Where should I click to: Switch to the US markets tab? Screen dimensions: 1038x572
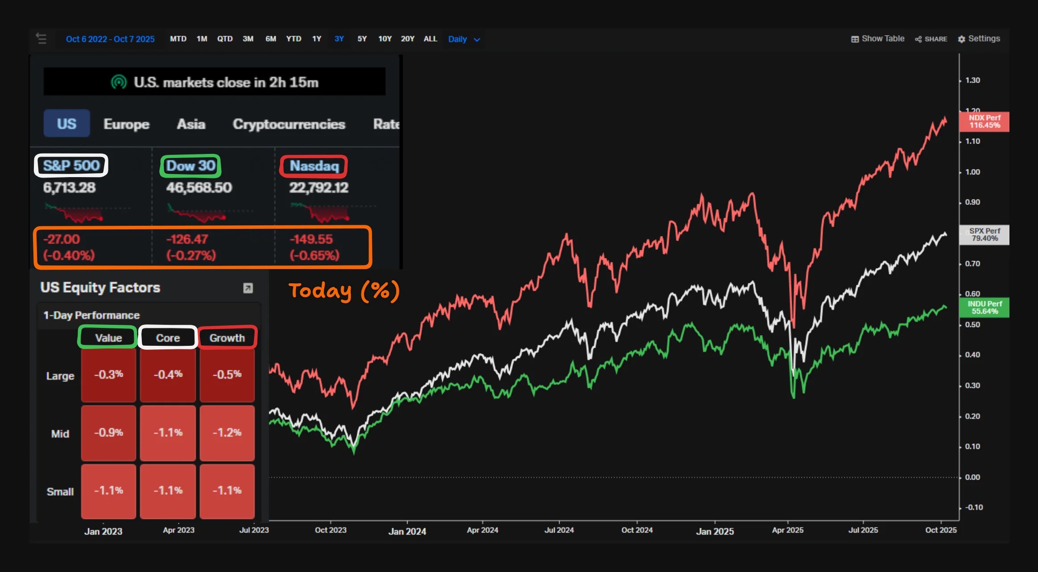(66, 124)
